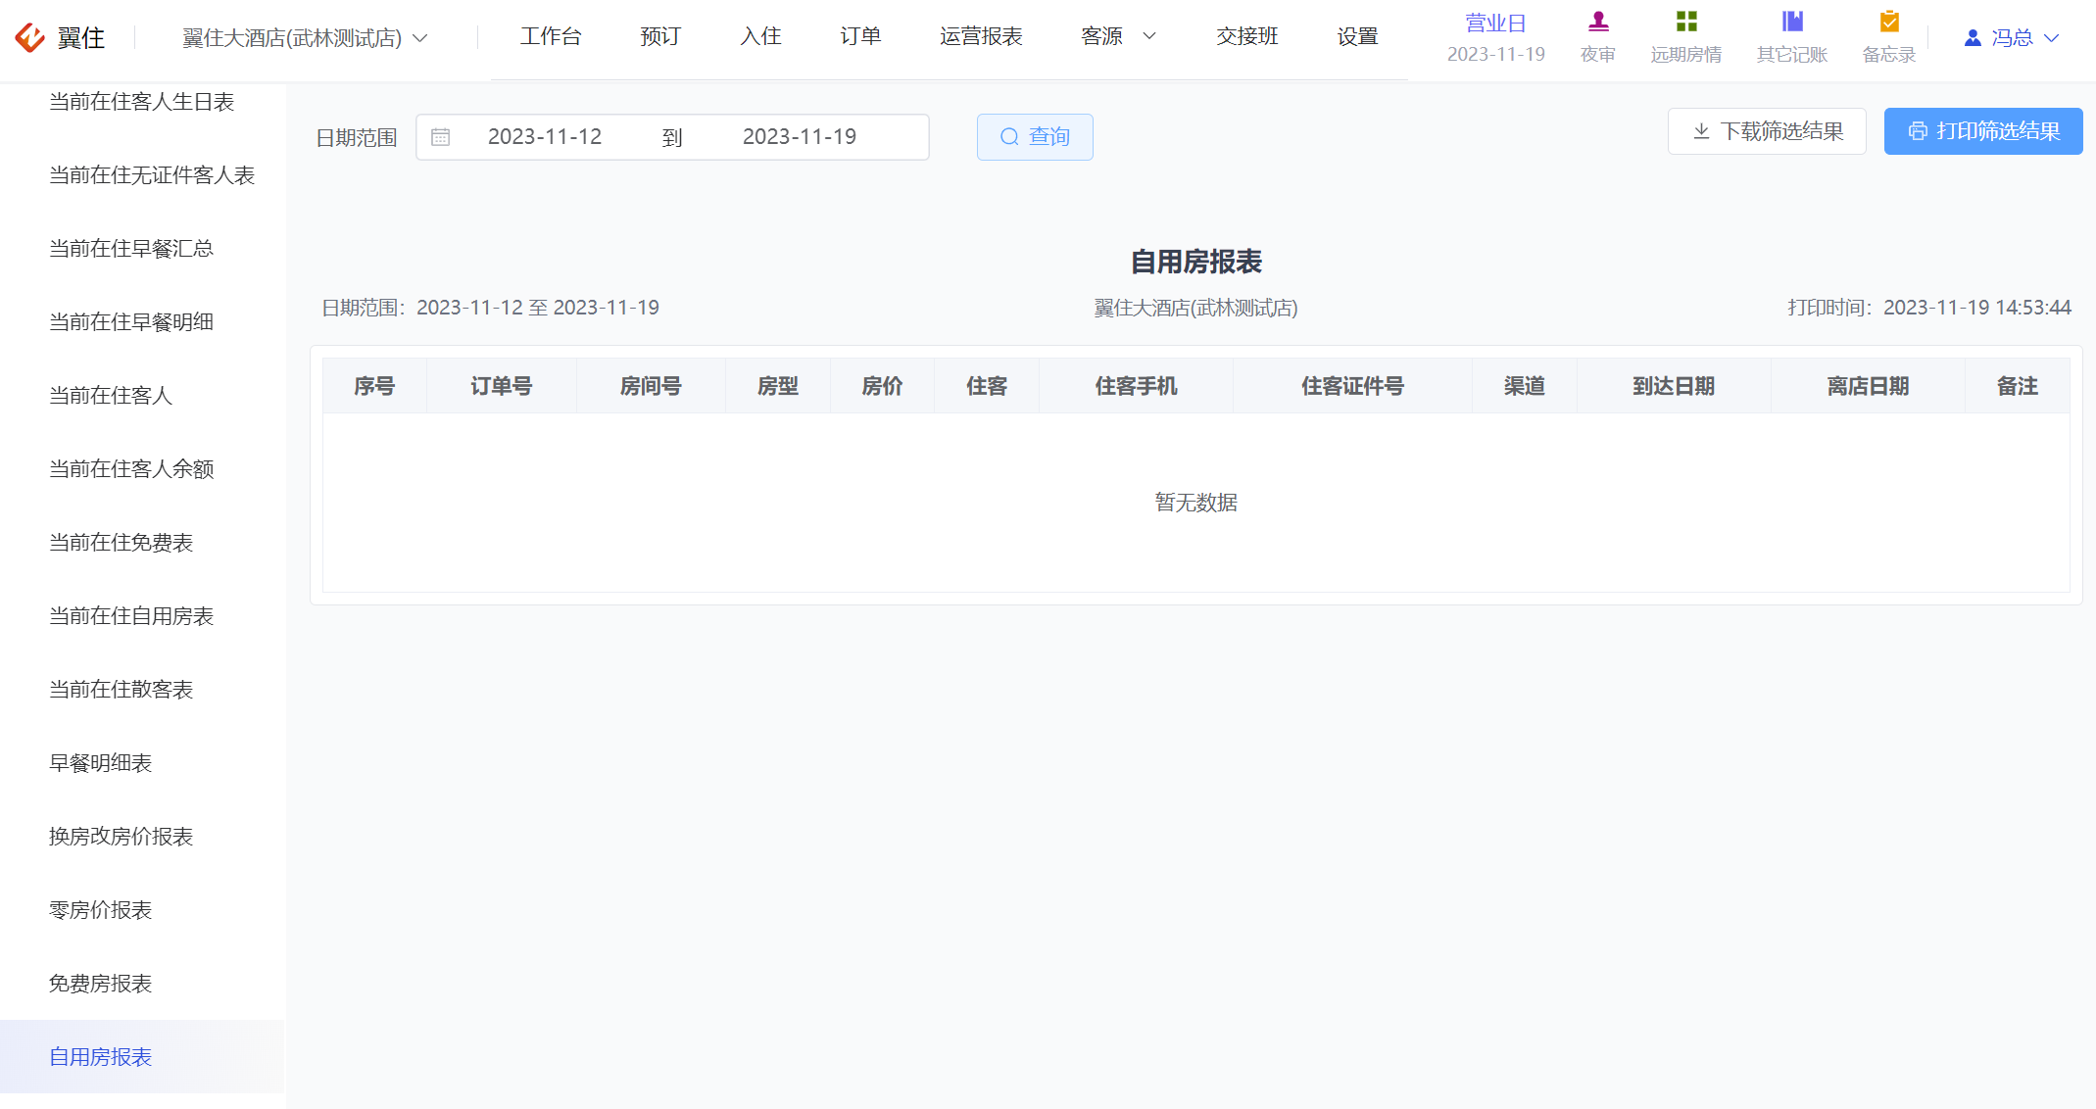Screen dimensions: 2096x1109
Task: Click the 序号 column header
Action: [x=374, y=386]
